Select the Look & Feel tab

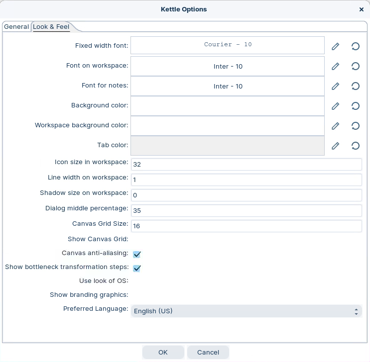point(51,27)
